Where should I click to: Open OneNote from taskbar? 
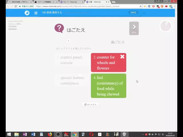(x=25, y=134)
